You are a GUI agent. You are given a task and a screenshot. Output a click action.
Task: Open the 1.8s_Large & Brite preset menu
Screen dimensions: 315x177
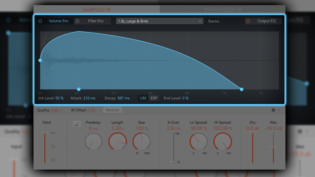point(159,21)
